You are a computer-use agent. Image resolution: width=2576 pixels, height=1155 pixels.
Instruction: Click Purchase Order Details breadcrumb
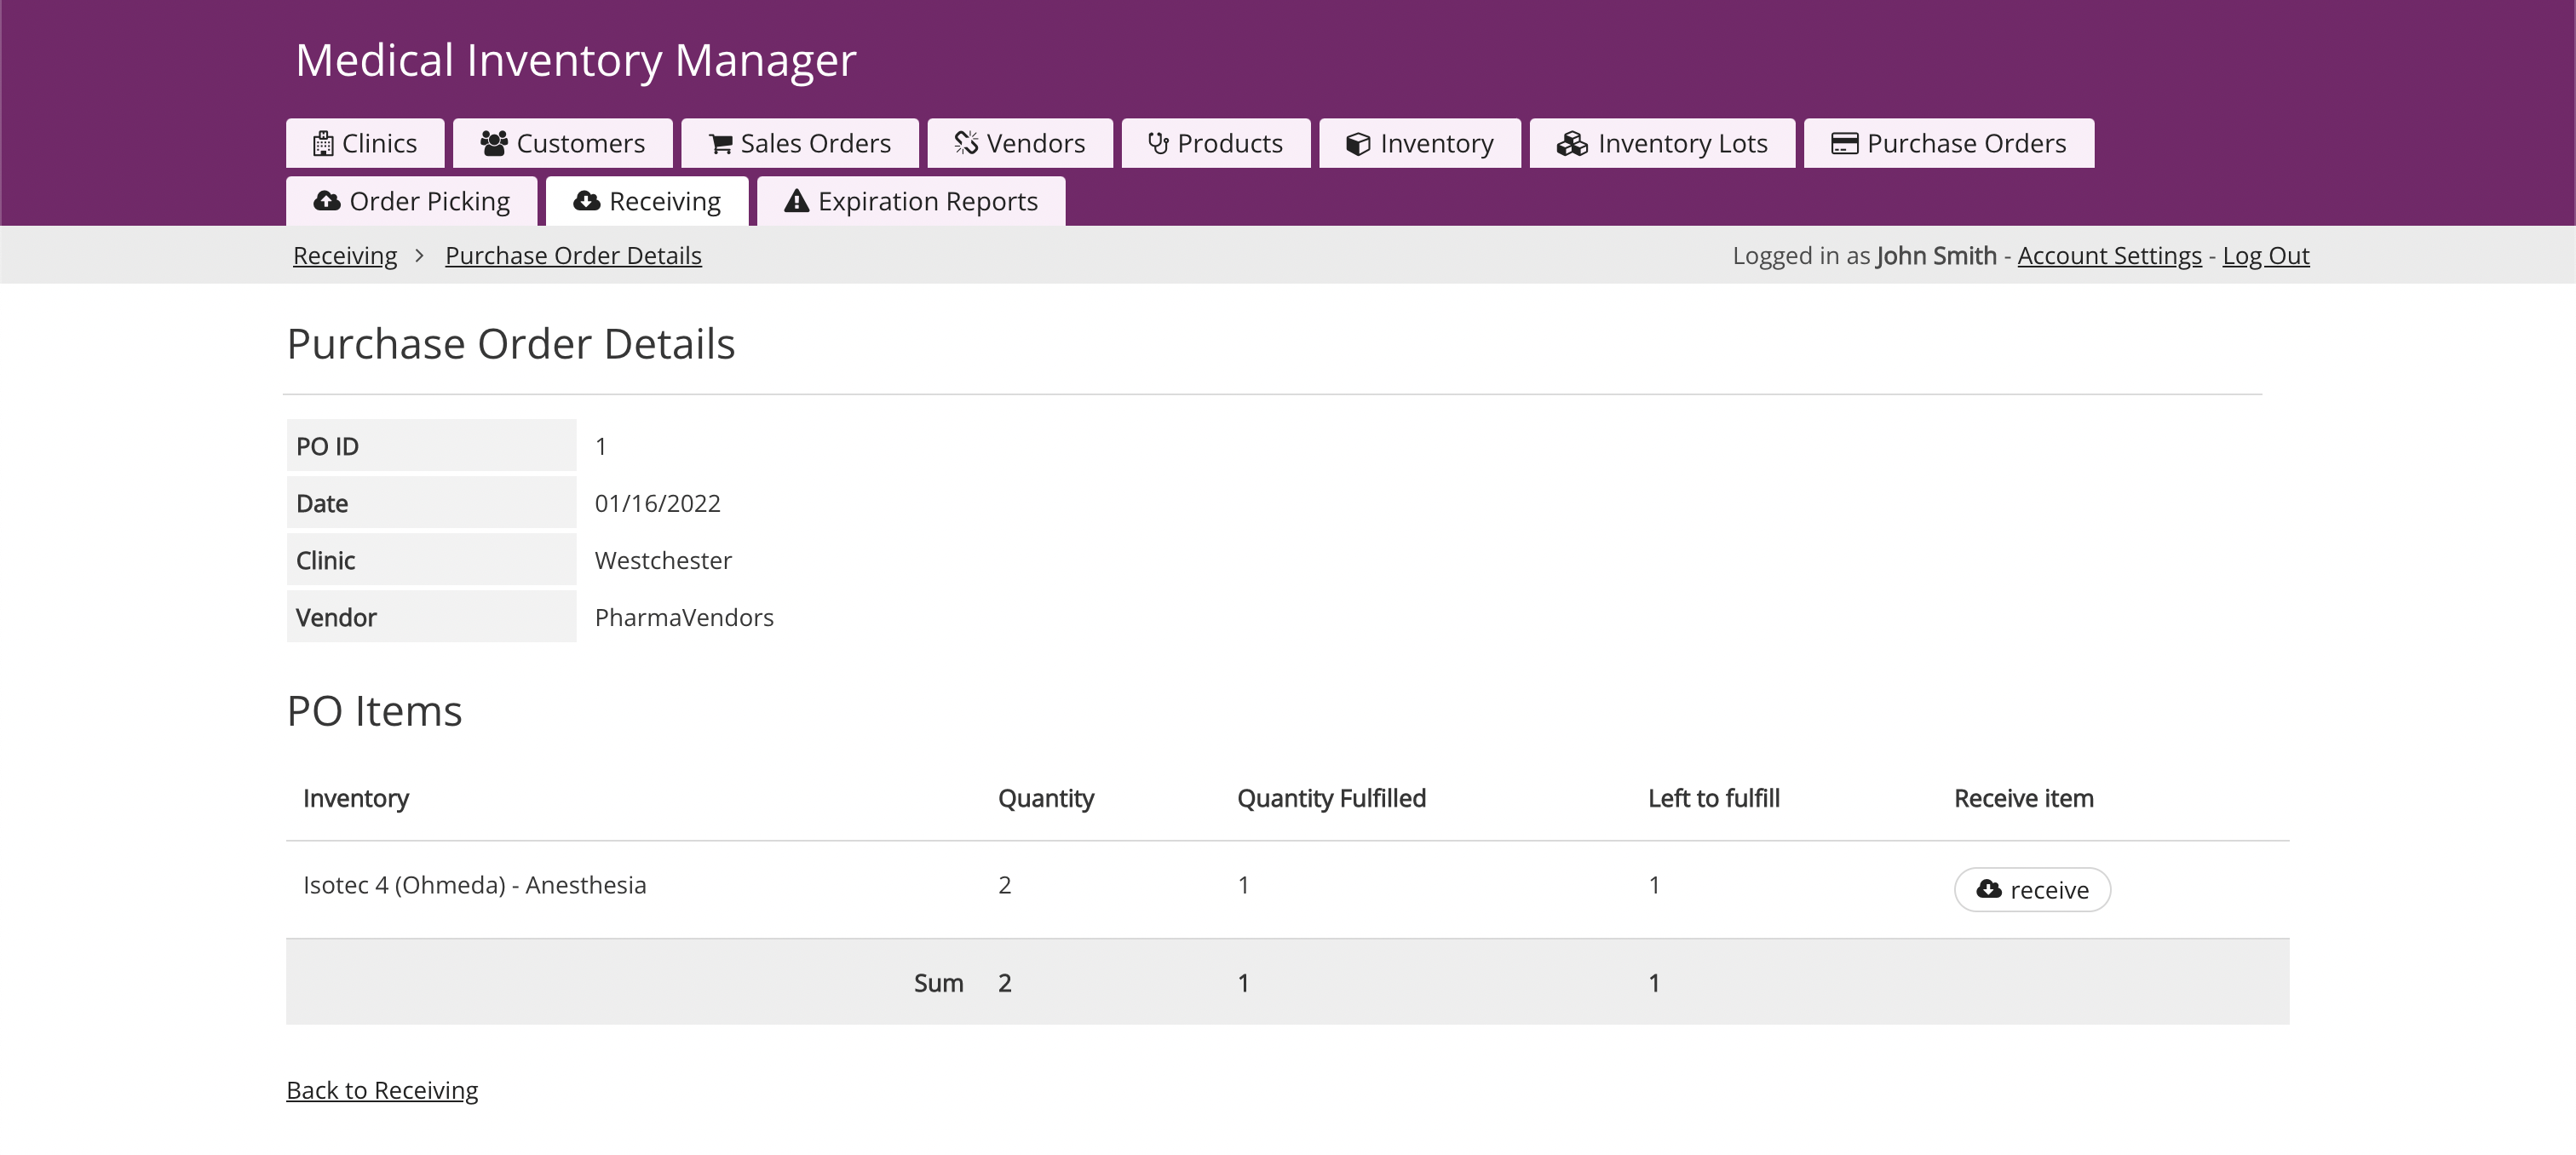(x=573, y=256)
